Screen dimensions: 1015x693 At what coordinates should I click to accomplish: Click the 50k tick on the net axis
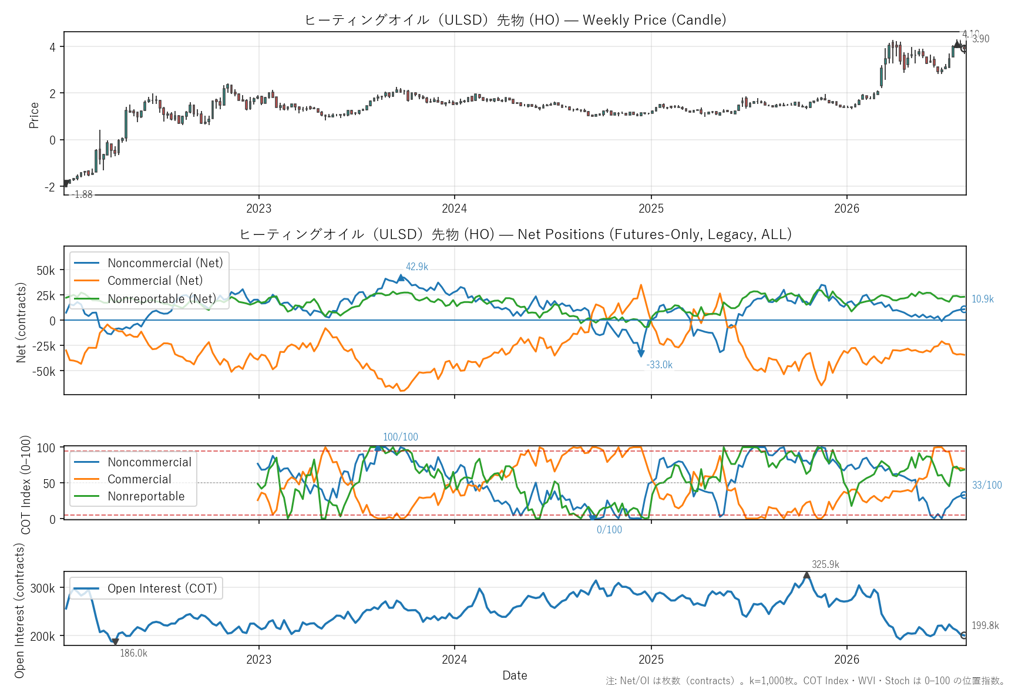(46, 271)
